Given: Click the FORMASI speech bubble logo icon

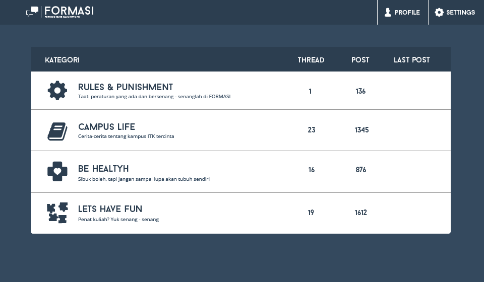Looking at the screenshot, I should click(32, 12).
